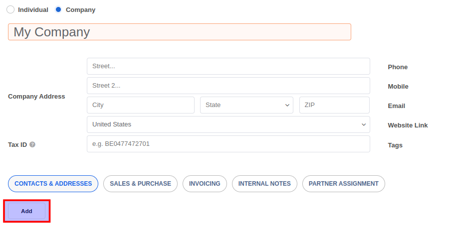Go to the Invoicing tab

[x=205, y=184]
